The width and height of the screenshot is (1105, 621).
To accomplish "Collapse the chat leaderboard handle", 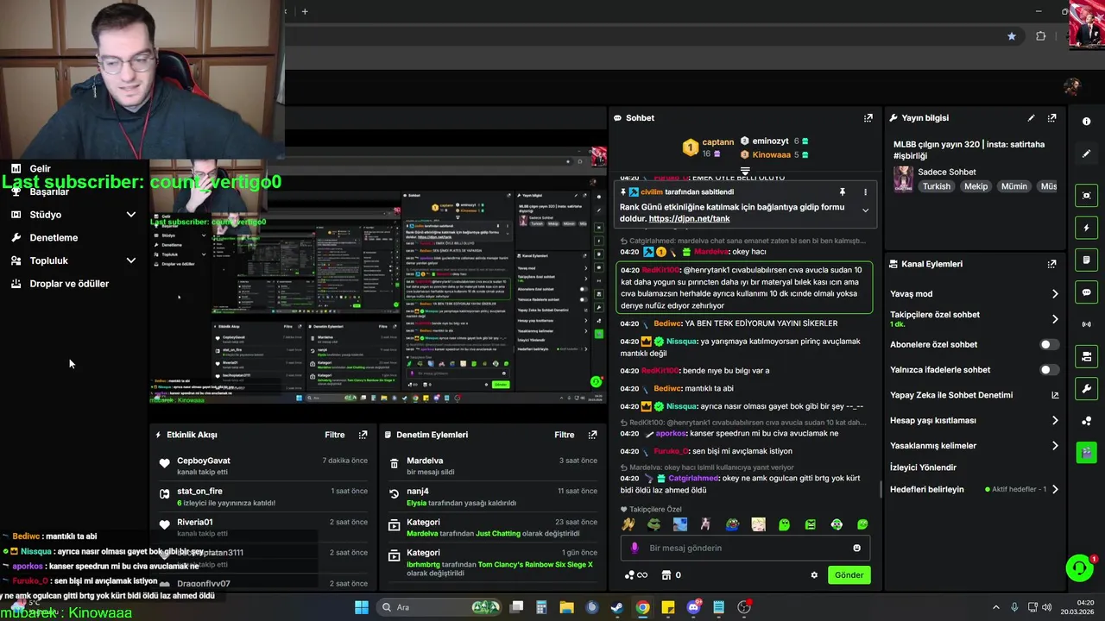I will (x=745, y=172).
